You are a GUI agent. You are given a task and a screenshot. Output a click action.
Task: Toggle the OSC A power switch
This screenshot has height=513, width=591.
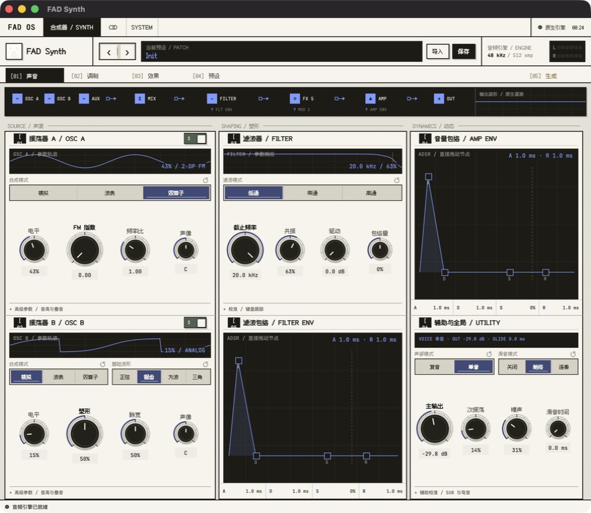[x=195, y=139]
